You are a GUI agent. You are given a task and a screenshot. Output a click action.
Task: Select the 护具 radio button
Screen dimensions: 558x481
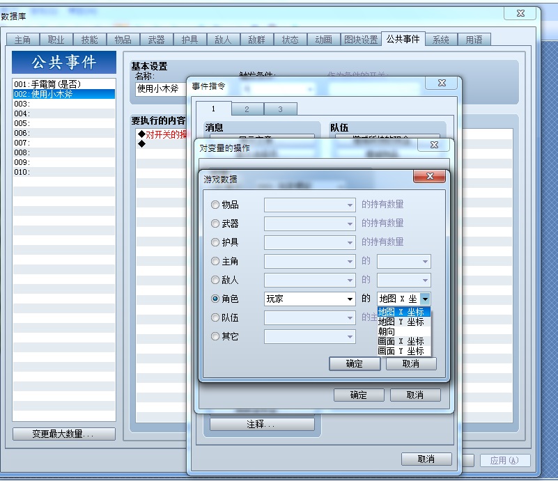tap(215, 242)
